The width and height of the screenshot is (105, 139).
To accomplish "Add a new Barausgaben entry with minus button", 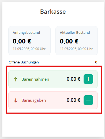I will click(x=88, y=100).
